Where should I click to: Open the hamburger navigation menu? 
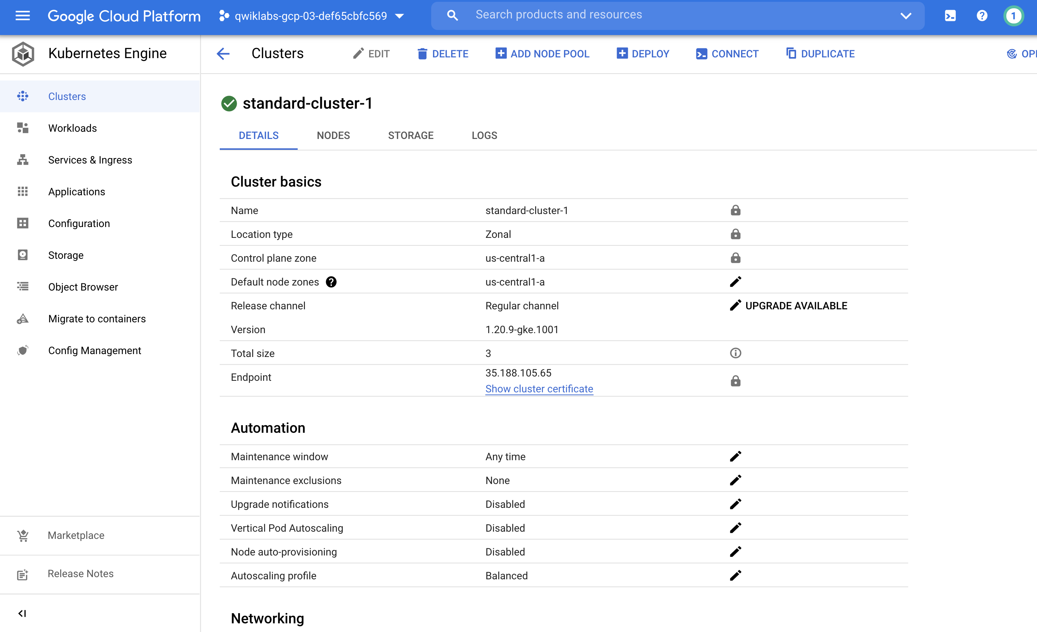click(x=22, y=16)
